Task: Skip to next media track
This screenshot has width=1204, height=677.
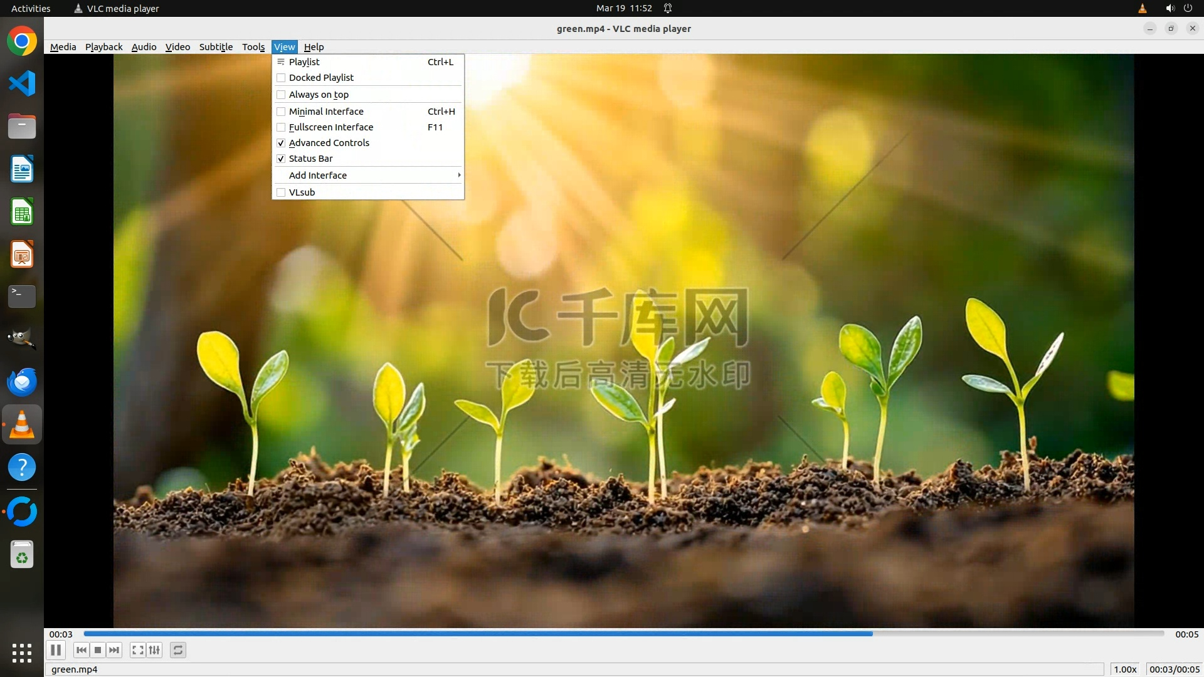Action: (x=114, y=650)
